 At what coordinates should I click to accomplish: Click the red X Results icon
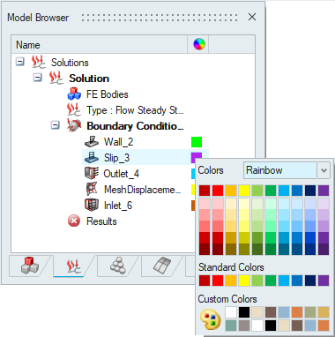click(74, 221)
